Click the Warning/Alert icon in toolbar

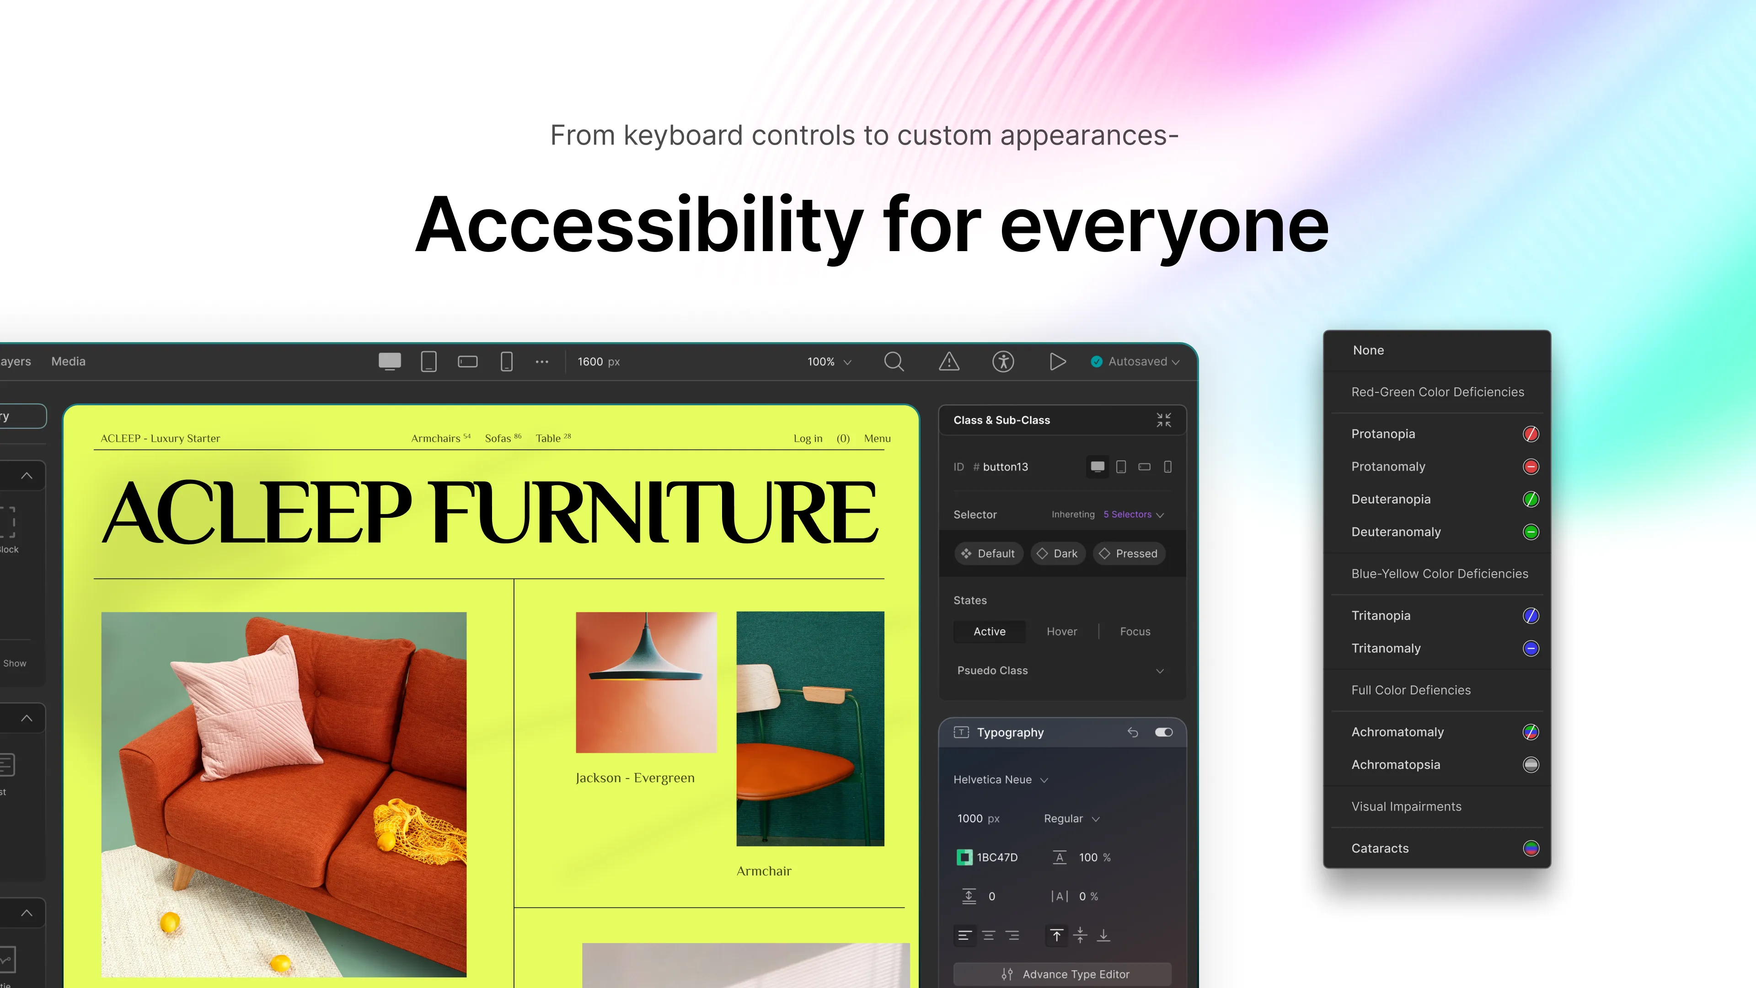[x=949, y=361]
